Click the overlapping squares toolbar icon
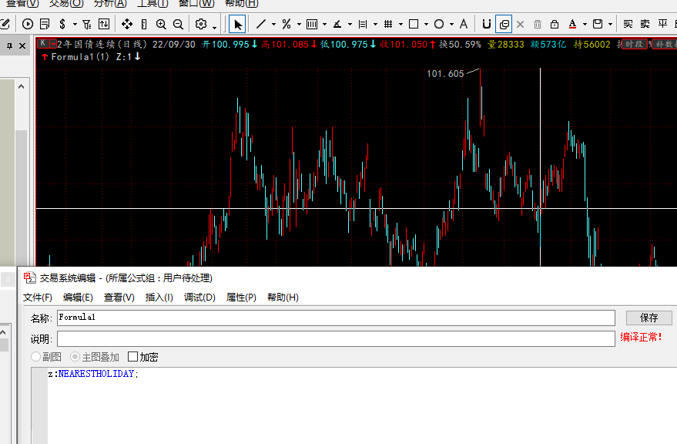 point(504,24)
